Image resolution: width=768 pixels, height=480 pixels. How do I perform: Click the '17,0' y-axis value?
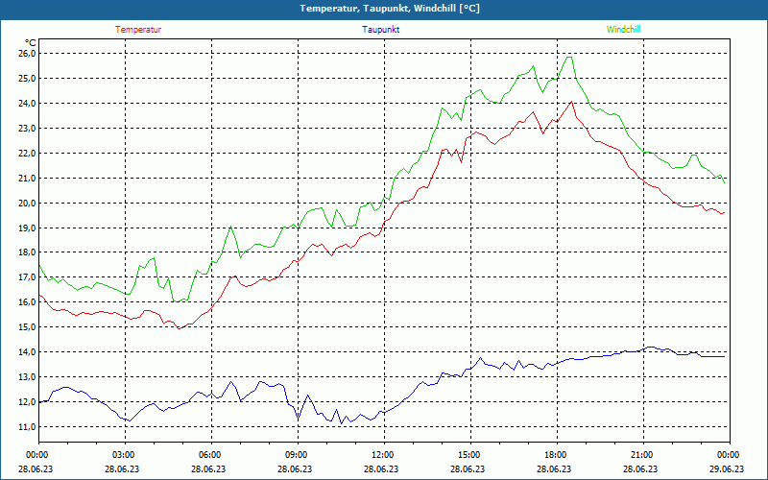click(x=27, y=276)
